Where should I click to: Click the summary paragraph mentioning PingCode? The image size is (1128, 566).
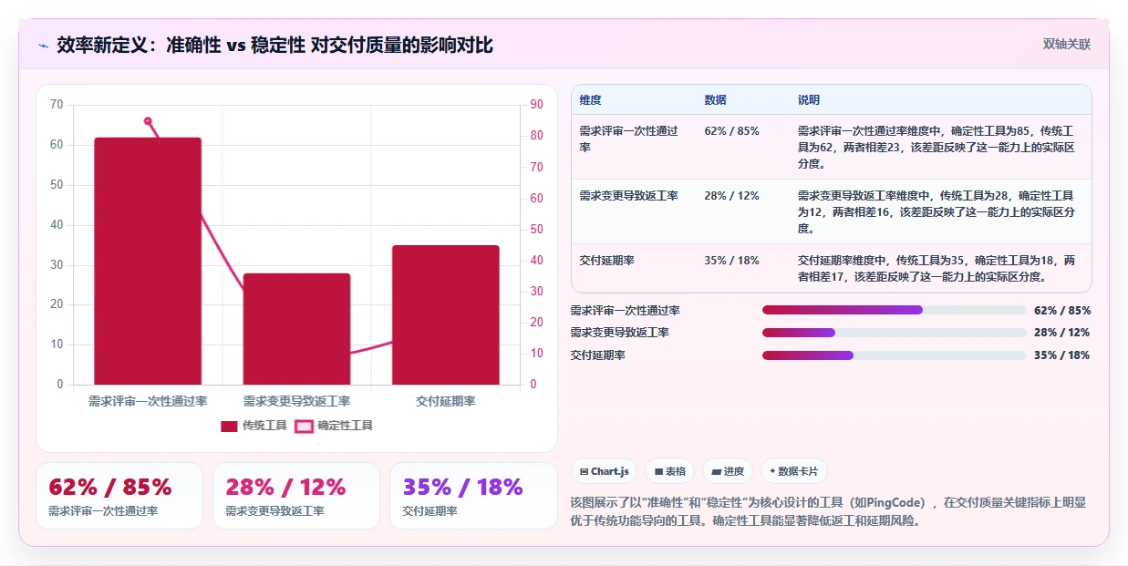[828, 511]
